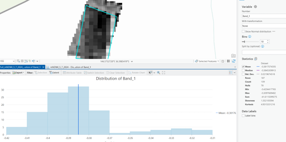This screenshot has width=286, height=142.
Task: Click the full extent chart icon
Action: click(164, 73)
